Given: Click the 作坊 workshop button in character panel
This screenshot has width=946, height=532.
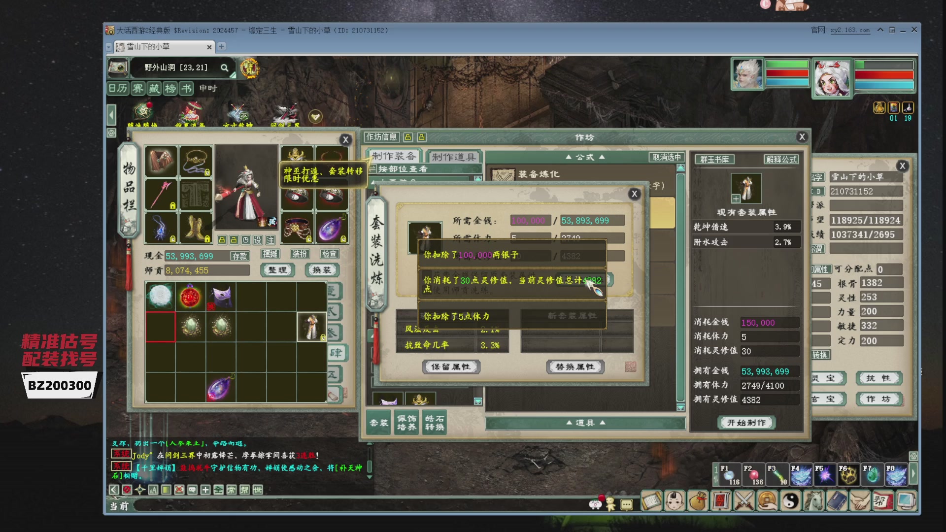Looking at the screenshot, I should click(878, 399).
